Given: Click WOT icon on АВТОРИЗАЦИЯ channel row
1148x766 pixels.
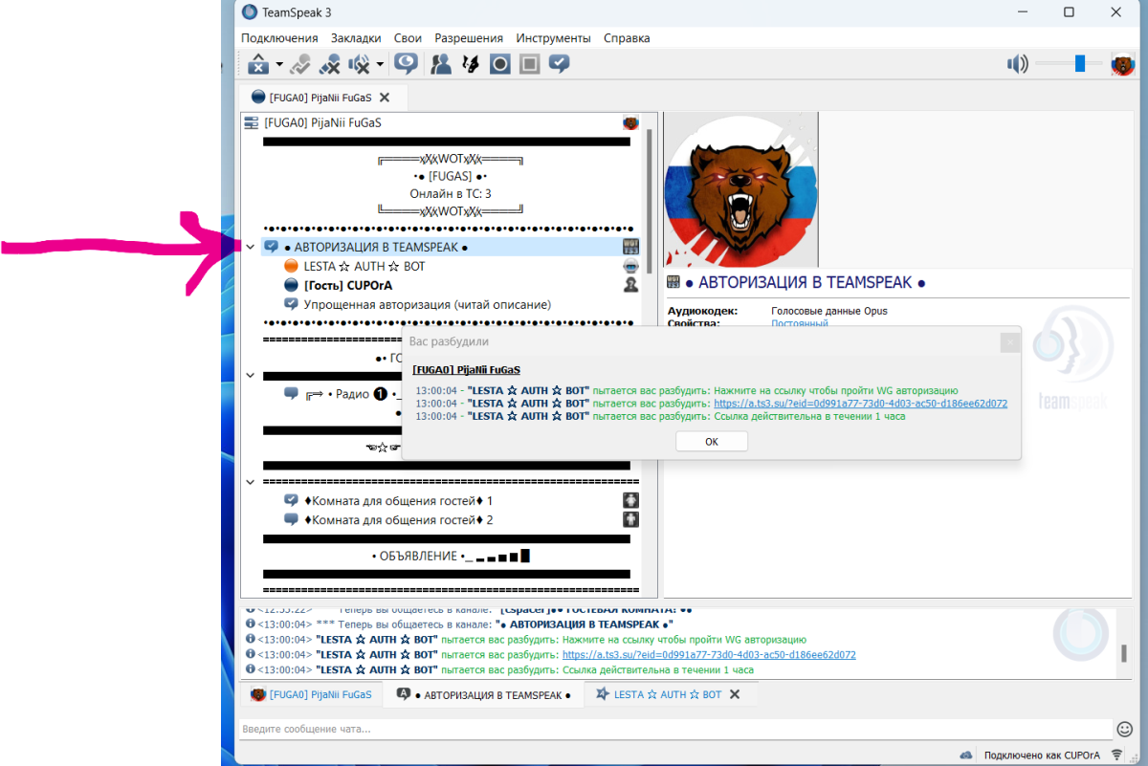Looking at the screenshot, I should tap(630, 247).
